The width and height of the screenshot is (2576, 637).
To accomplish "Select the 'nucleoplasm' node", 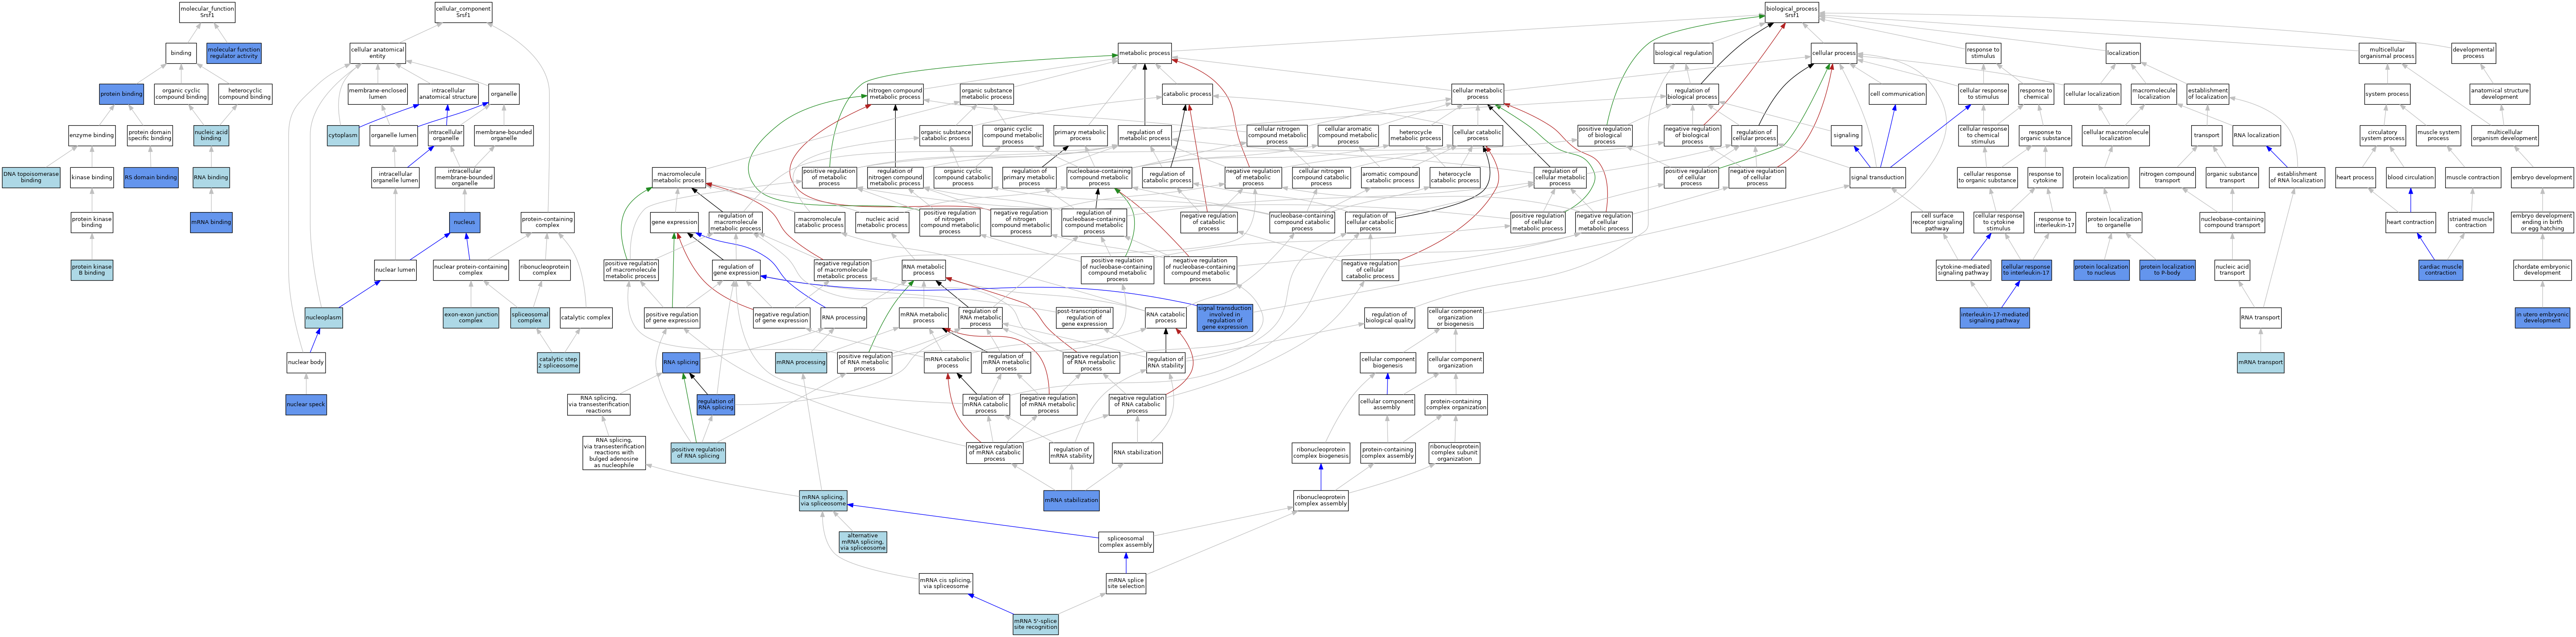I will tap(324, 318).
